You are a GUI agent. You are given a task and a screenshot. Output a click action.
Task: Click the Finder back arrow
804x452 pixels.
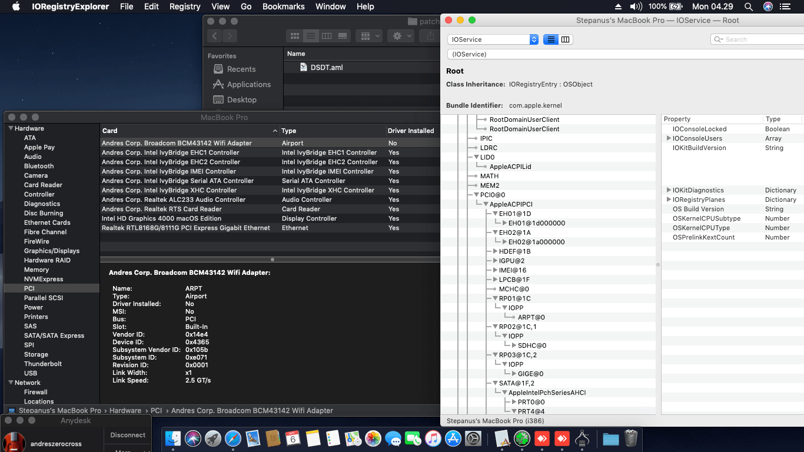pos(214,36)
